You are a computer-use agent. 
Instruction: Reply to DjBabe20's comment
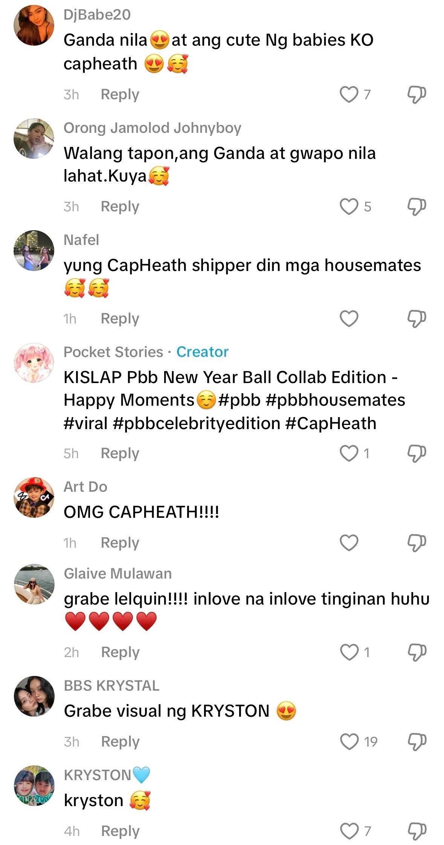point(120,94)
